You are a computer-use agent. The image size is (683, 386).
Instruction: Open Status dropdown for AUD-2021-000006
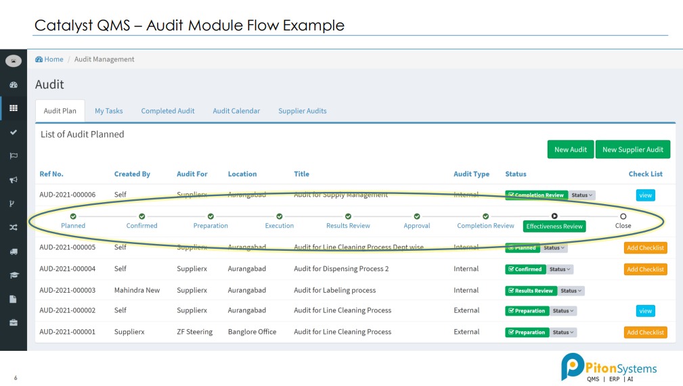(582, 195)
